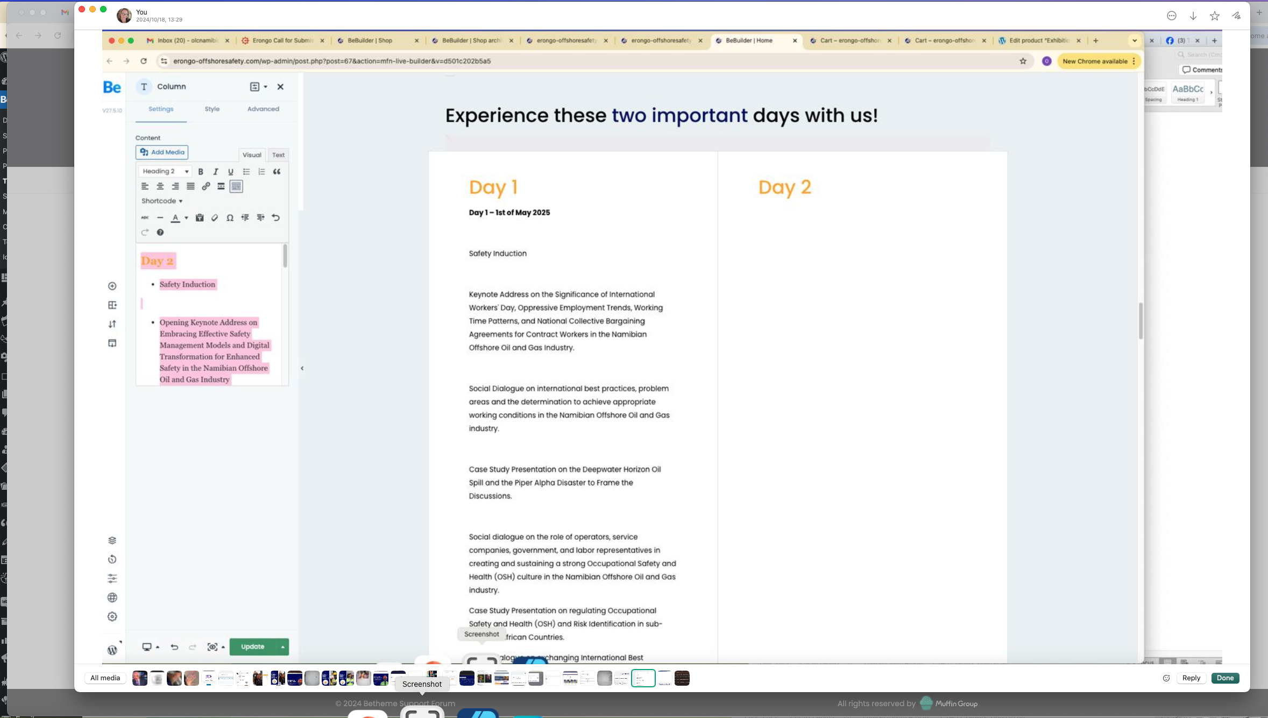Expand the Shortcode dropdown

pyautogui.click(x=162, y=201)
